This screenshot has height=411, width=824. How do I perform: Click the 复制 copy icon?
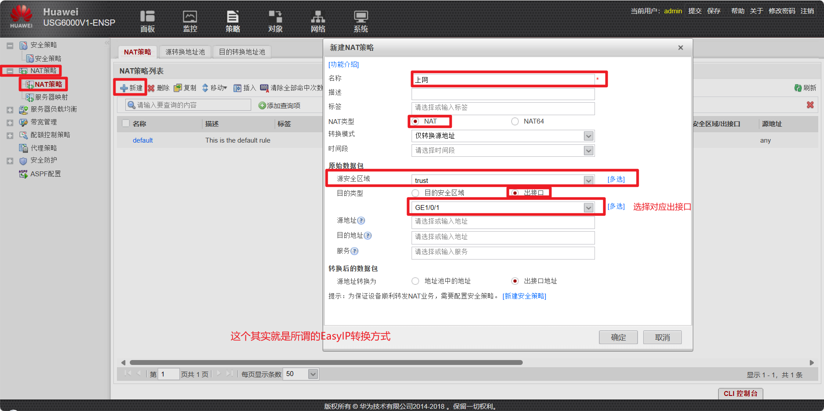coord(178,88)
